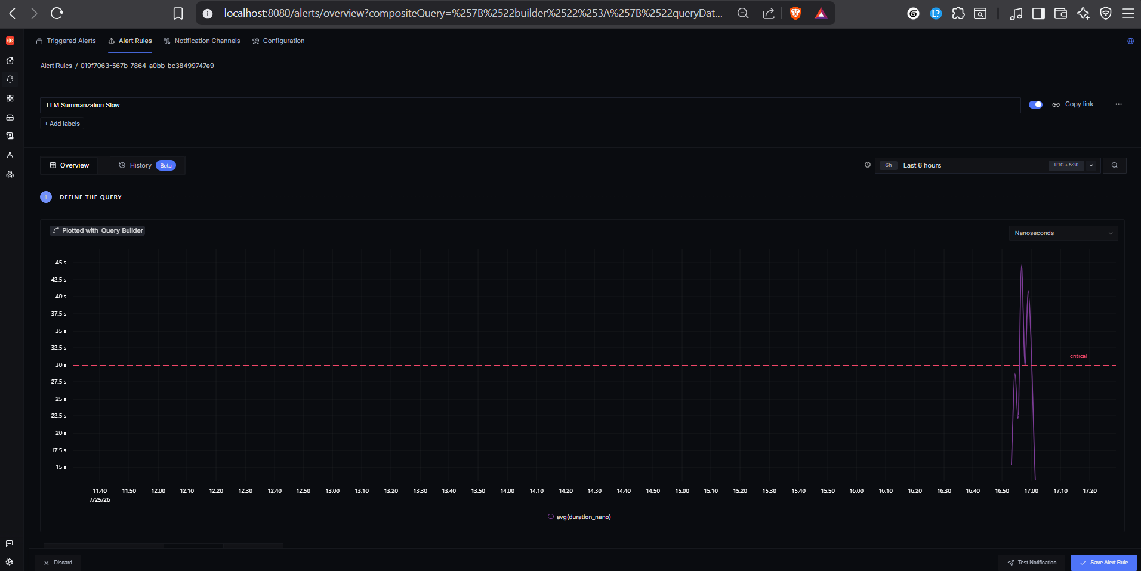Viewport: 1141px width, 571px height.
Task: Click the address bar zoom magnifier icon
Action: click(743, 13)
